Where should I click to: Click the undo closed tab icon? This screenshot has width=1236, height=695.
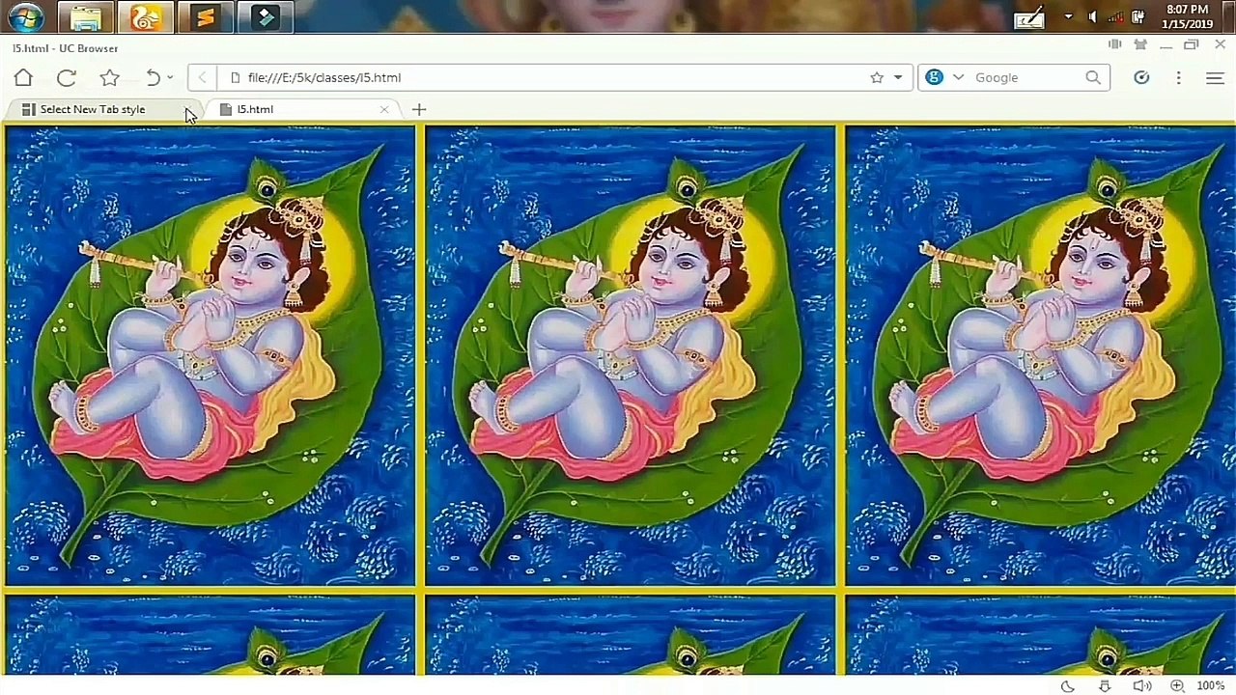(153, 77)
